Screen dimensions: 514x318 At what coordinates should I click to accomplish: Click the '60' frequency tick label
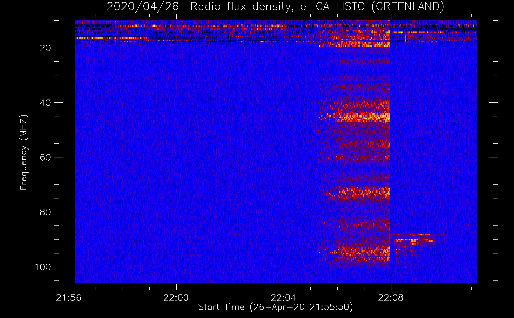pos(45,157)
